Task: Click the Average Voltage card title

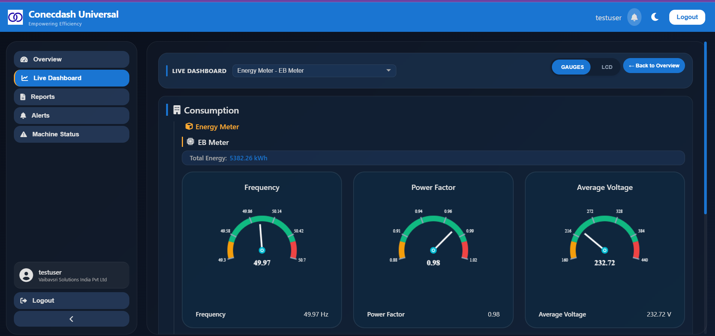Action: click(604, 187)
